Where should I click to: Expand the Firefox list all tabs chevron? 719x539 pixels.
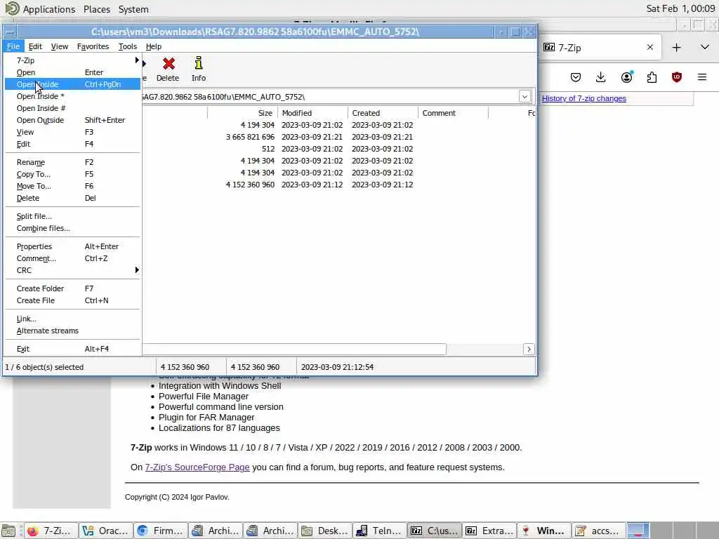(x=705, y=47)
